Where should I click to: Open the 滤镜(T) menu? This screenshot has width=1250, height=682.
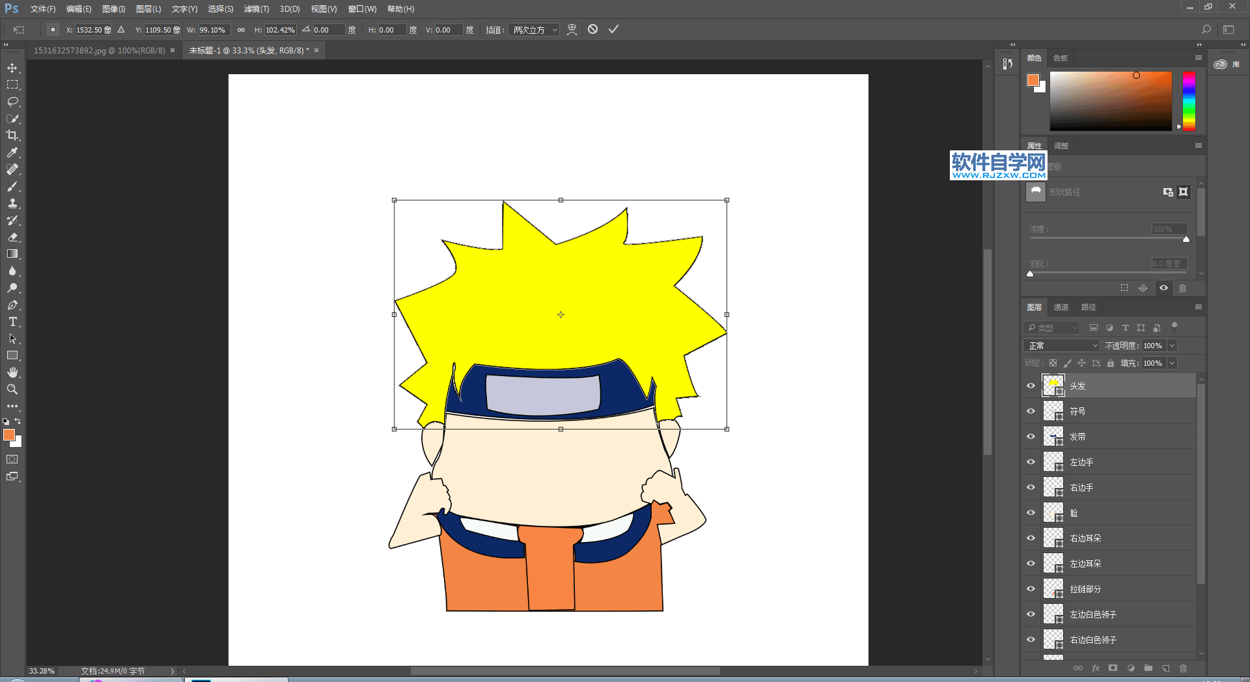point(256,9)
